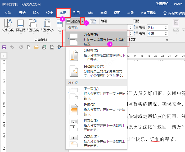This screenshot has height=152, width=185.
Task: Click the Undo arrow icon
Action: (12, 47)
